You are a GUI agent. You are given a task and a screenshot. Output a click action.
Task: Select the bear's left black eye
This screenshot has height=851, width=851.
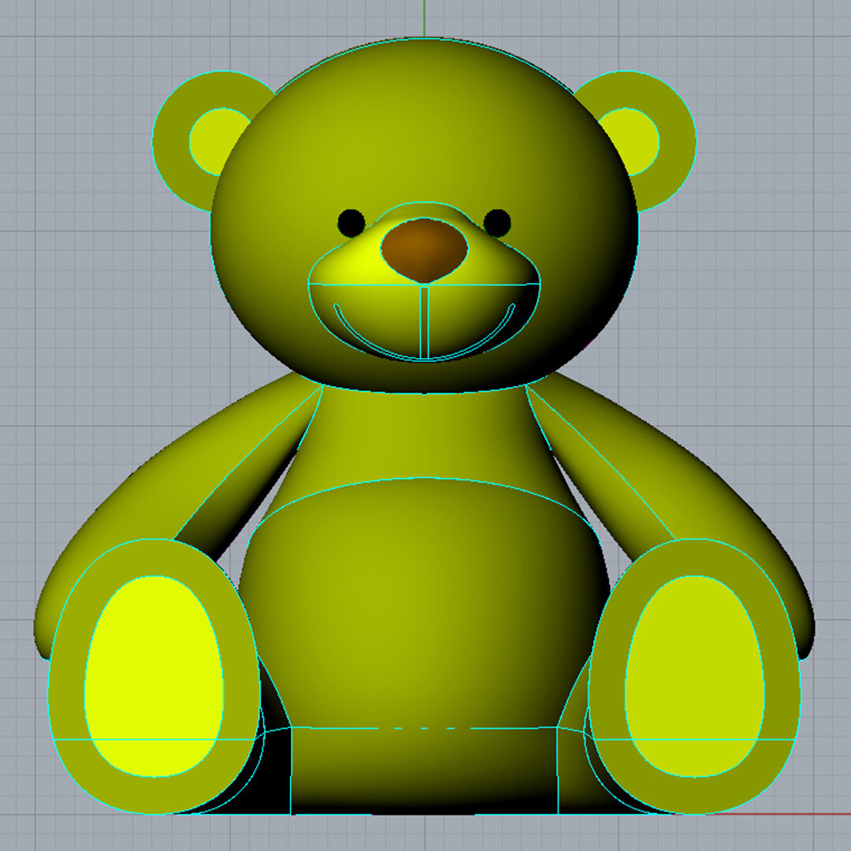[x=351, y=223]
